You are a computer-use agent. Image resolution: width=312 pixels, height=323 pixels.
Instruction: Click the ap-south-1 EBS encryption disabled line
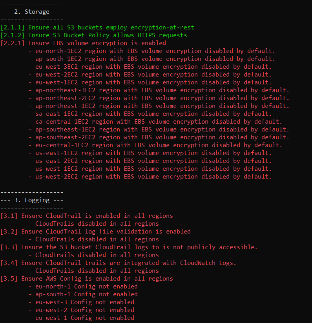click(152, 59)
